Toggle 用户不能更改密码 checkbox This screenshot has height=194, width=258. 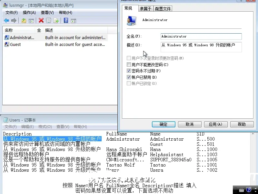129,64
